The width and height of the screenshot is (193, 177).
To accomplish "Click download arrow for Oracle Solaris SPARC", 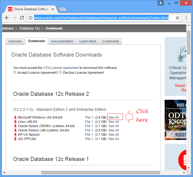I will [15, 126].
